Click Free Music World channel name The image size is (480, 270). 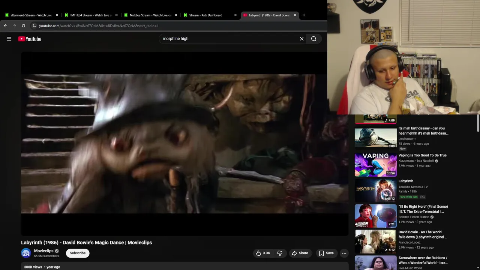pyautogui.click(x=410, y=268)
